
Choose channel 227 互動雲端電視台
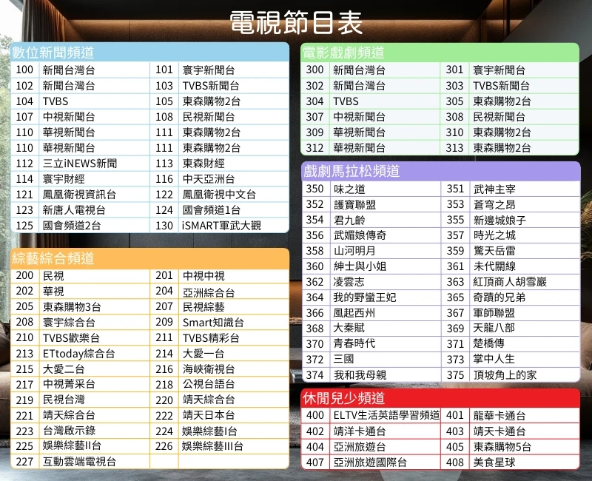[79, 462]
